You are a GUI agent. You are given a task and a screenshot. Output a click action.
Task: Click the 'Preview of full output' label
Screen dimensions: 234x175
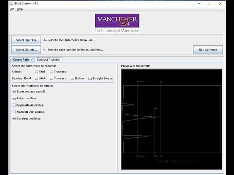[x=136, y=66]
